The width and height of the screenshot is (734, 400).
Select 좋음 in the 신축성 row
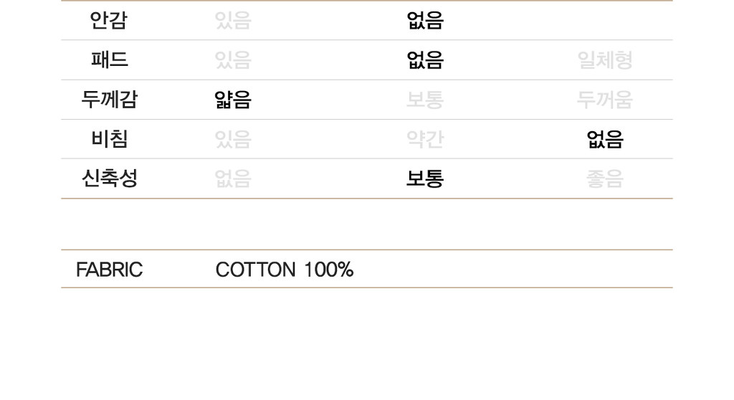tap(605, 178)
